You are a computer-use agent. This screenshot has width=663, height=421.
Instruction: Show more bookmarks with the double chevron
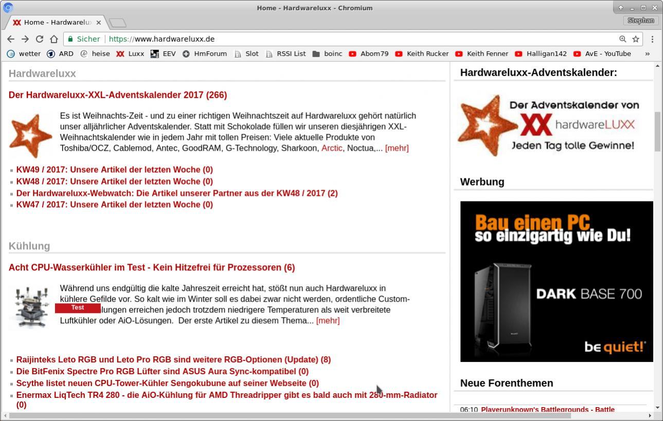647,53
